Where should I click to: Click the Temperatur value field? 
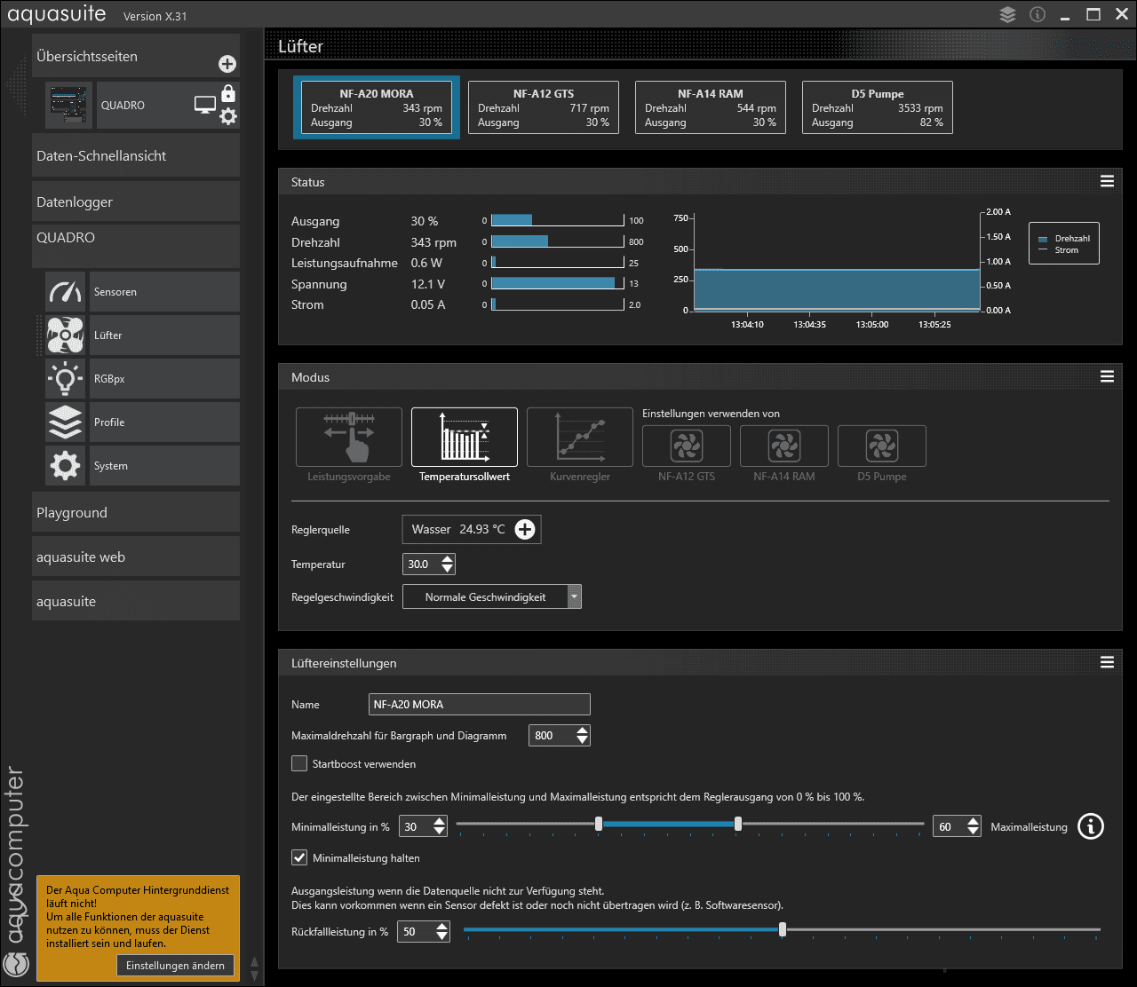coord(420,565)
